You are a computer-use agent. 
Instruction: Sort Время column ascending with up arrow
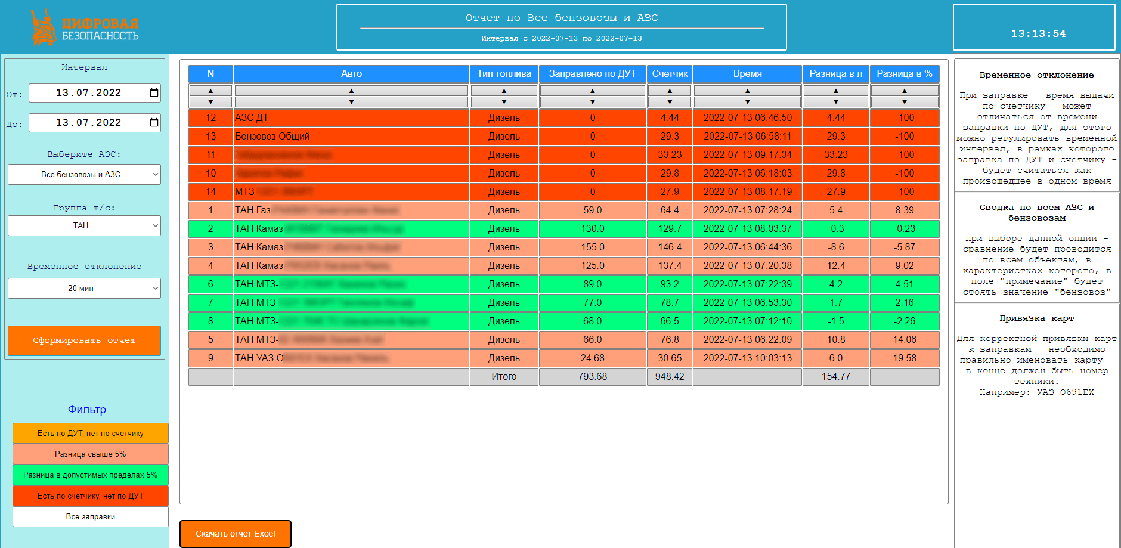coord(747,91)
